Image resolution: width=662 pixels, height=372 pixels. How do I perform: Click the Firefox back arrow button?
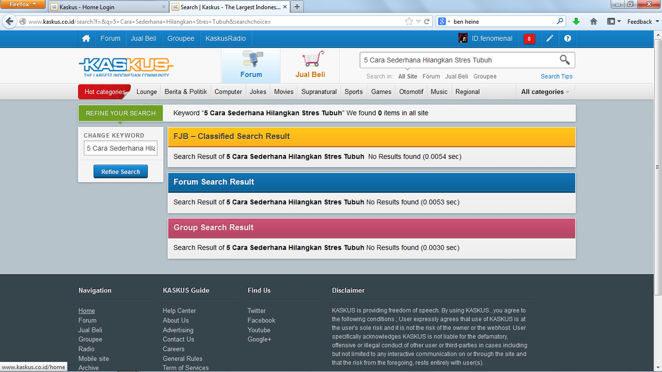tap(9, 22)
